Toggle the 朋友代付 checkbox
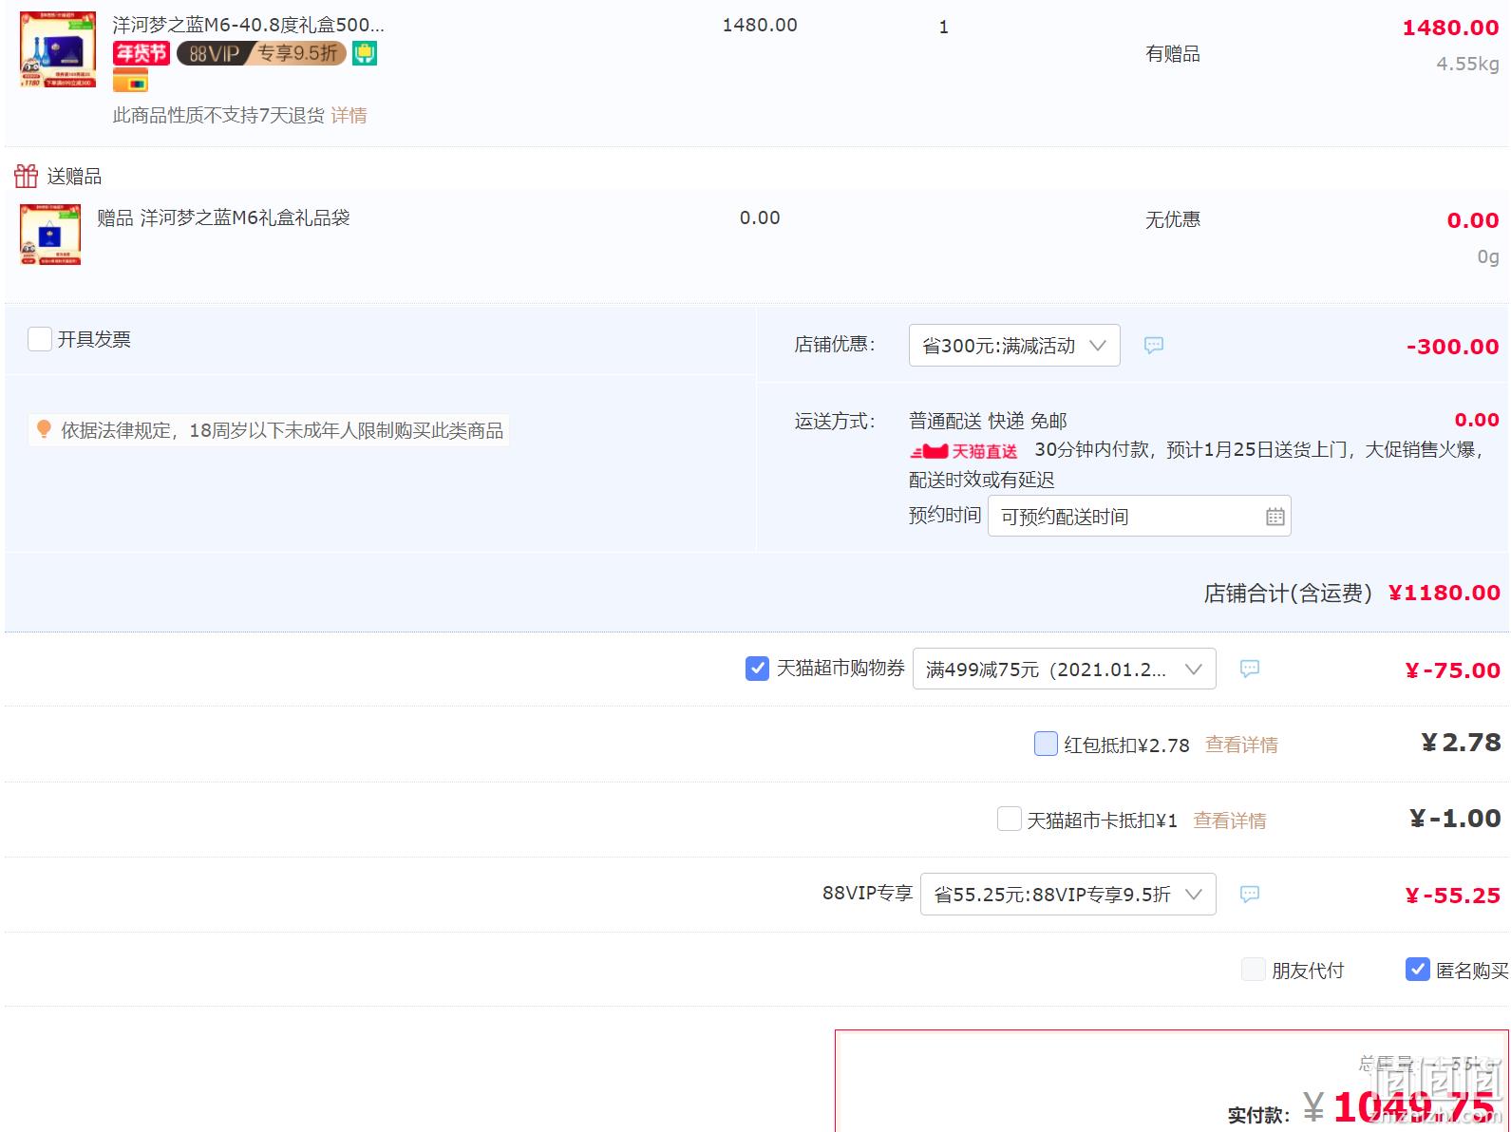The width and height of the screenshot is (1511, 1132). pyautogui.click(x=1254, y=970)
